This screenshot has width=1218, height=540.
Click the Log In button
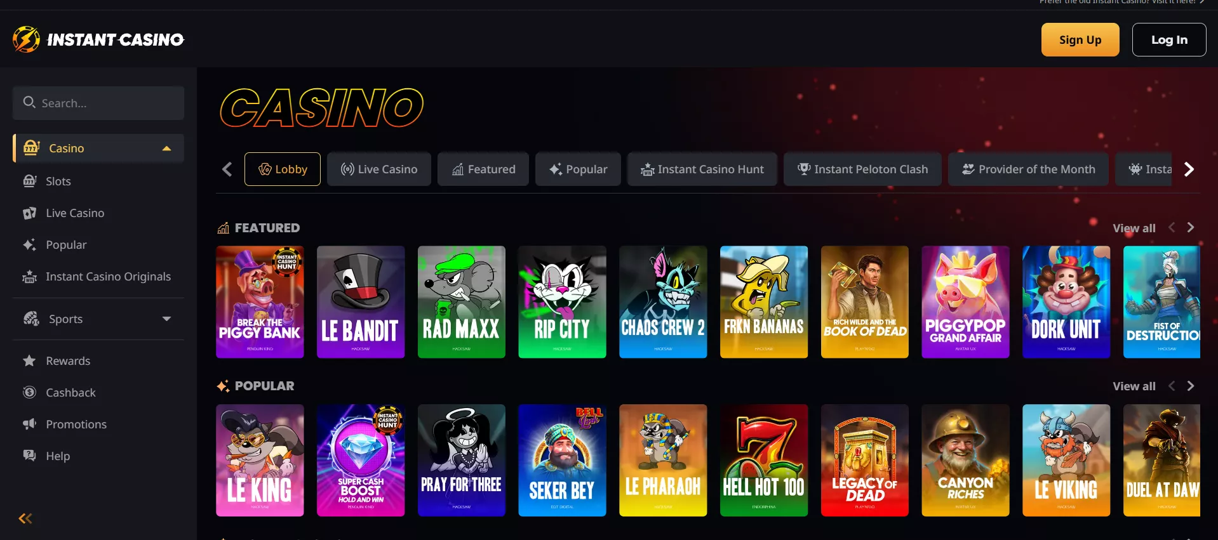click(x=1169, y=40)
